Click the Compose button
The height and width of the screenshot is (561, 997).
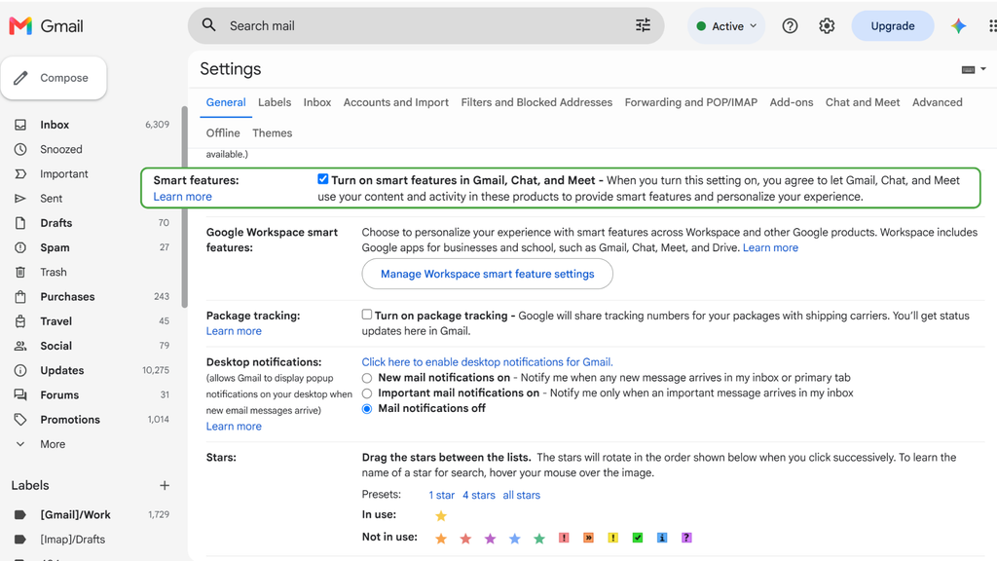(55, 78)
